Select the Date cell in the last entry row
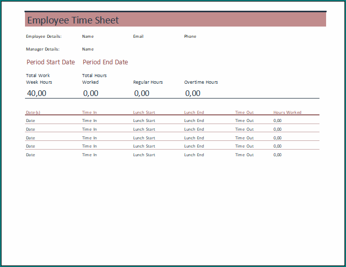The height and width of the screenshot is (267, 346). (x=31, y=155)
